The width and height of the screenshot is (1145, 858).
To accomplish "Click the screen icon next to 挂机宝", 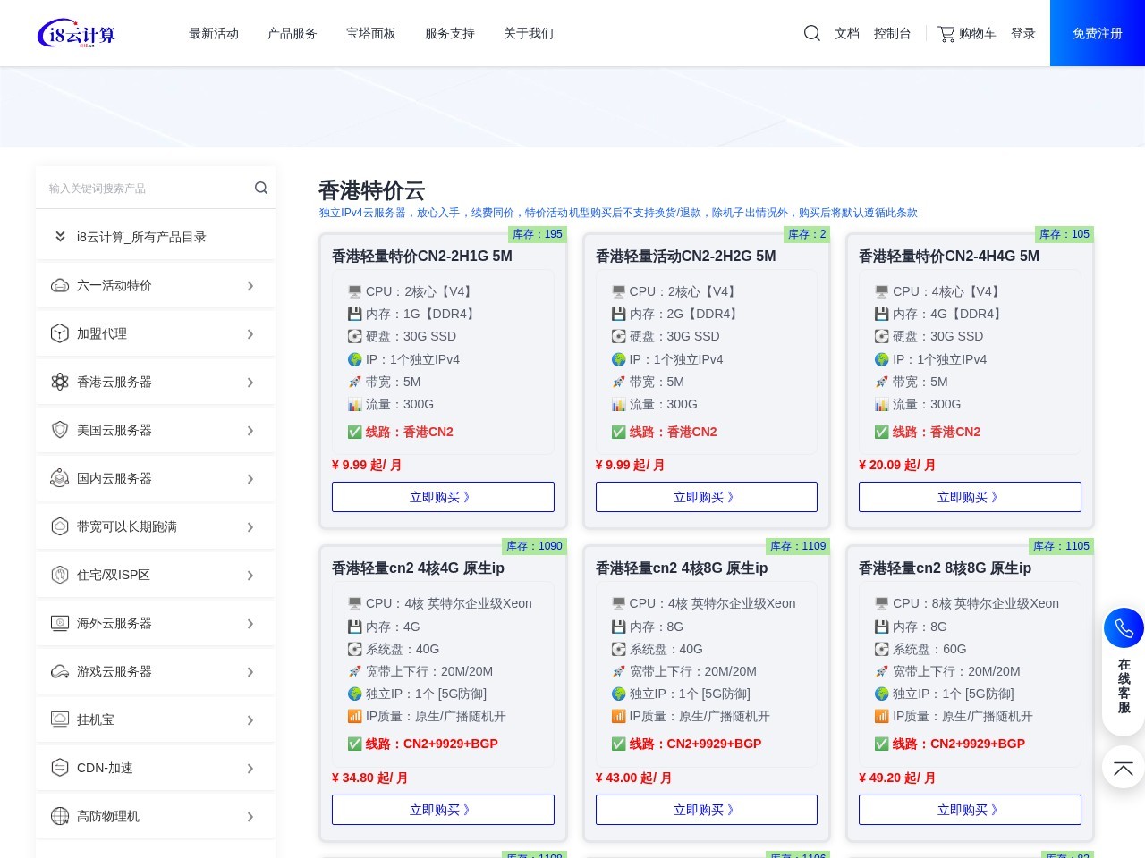I will point(60,719).
